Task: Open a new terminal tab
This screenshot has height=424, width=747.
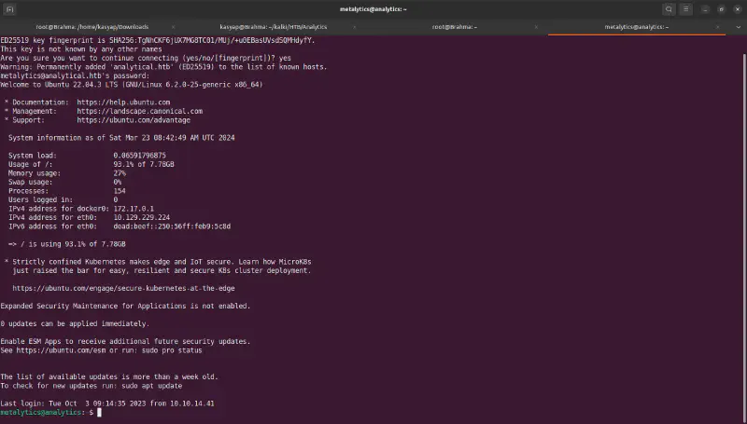Action: click(x=11, y=8)
